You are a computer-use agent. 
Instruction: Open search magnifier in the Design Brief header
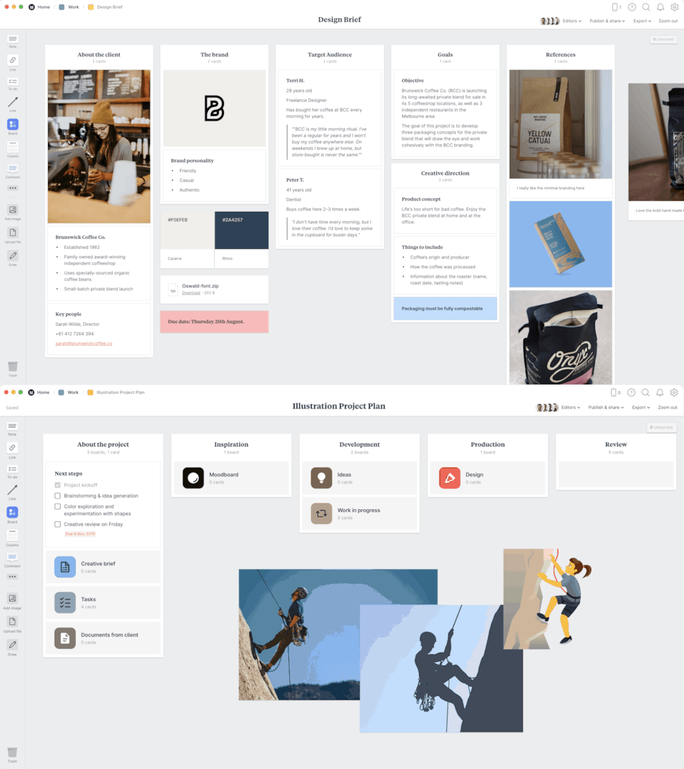pos(646,7)
